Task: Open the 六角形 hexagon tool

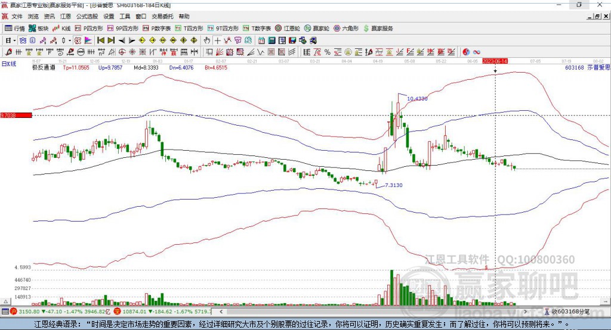Action: 346,29
